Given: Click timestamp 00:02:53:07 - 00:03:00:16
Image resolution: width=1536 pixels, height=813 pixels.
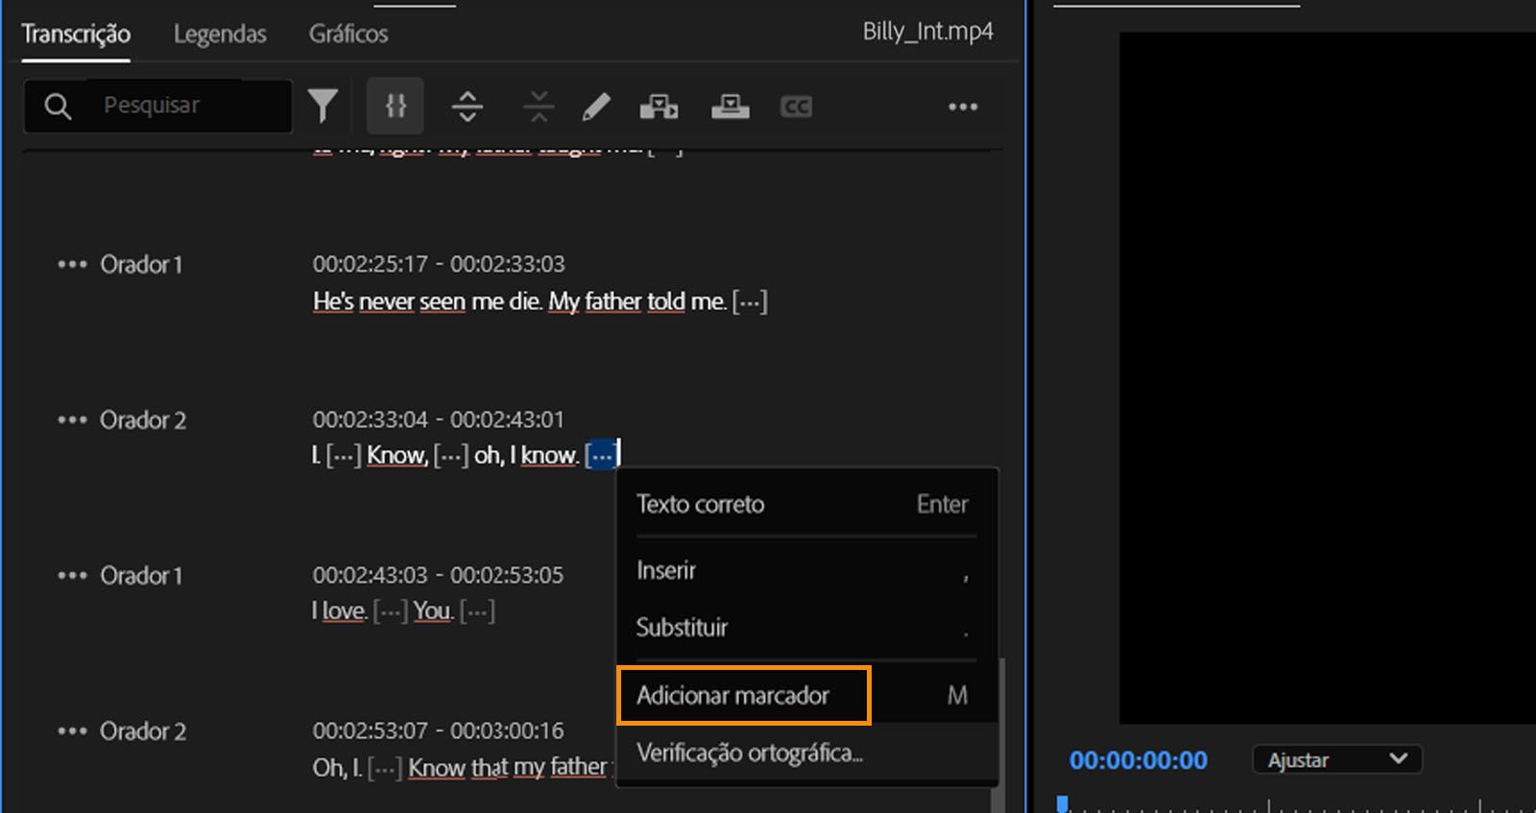Looking at the screenshot, I should (x=438, y=730).
